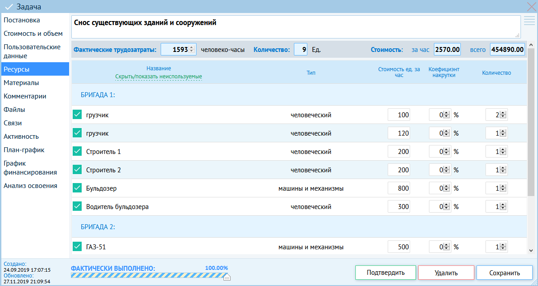Screen dimensions: 538x286
Task: Close the Задача window with the red X
Action: pos(531,7)
